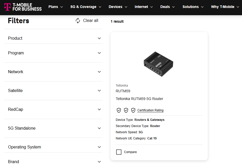Open the 5G & Coverage menu
This screenshot has width=242, height=167.
86,7
